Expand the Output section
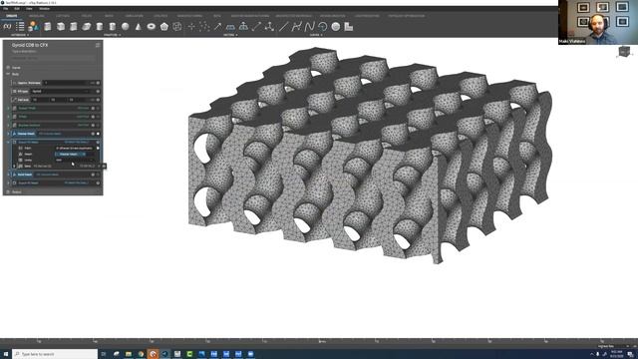This screenshot has width=638, height=359. [x=8, y=191]
